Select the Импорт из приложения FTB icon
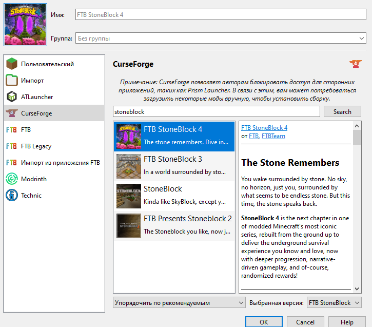 click(x=11, y=163)
